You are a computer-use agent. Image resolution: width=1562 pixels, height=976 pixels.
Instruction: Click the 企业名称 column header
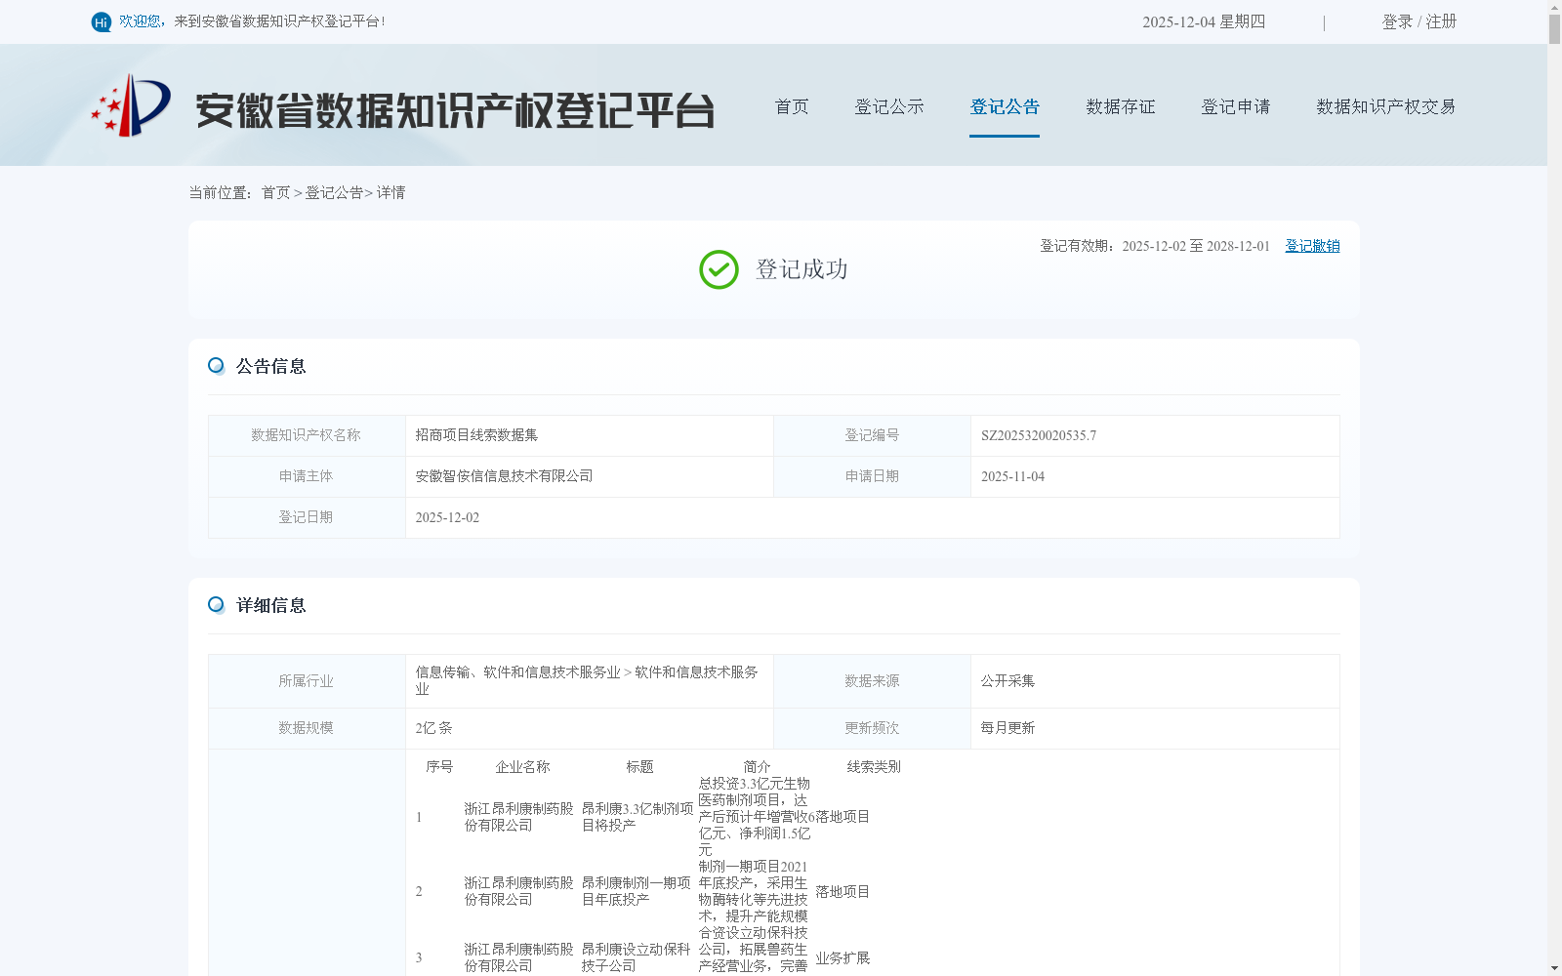coord(522,767)
